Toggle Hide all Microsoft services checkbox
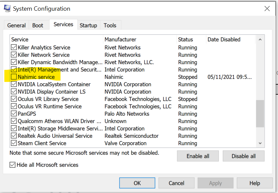Screen dimensions: 278x193 point(12,165)
